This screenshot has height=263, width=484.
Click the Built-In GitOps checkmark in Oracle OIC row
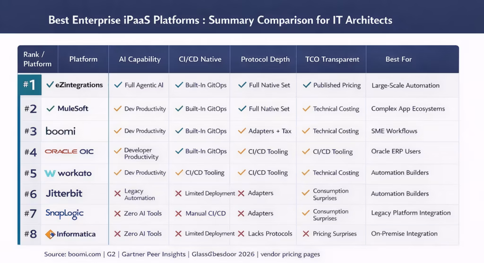[x=179, y=151]
